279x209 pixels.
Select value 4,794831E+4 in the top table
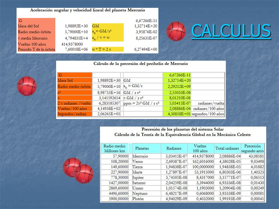click(76, 38)
